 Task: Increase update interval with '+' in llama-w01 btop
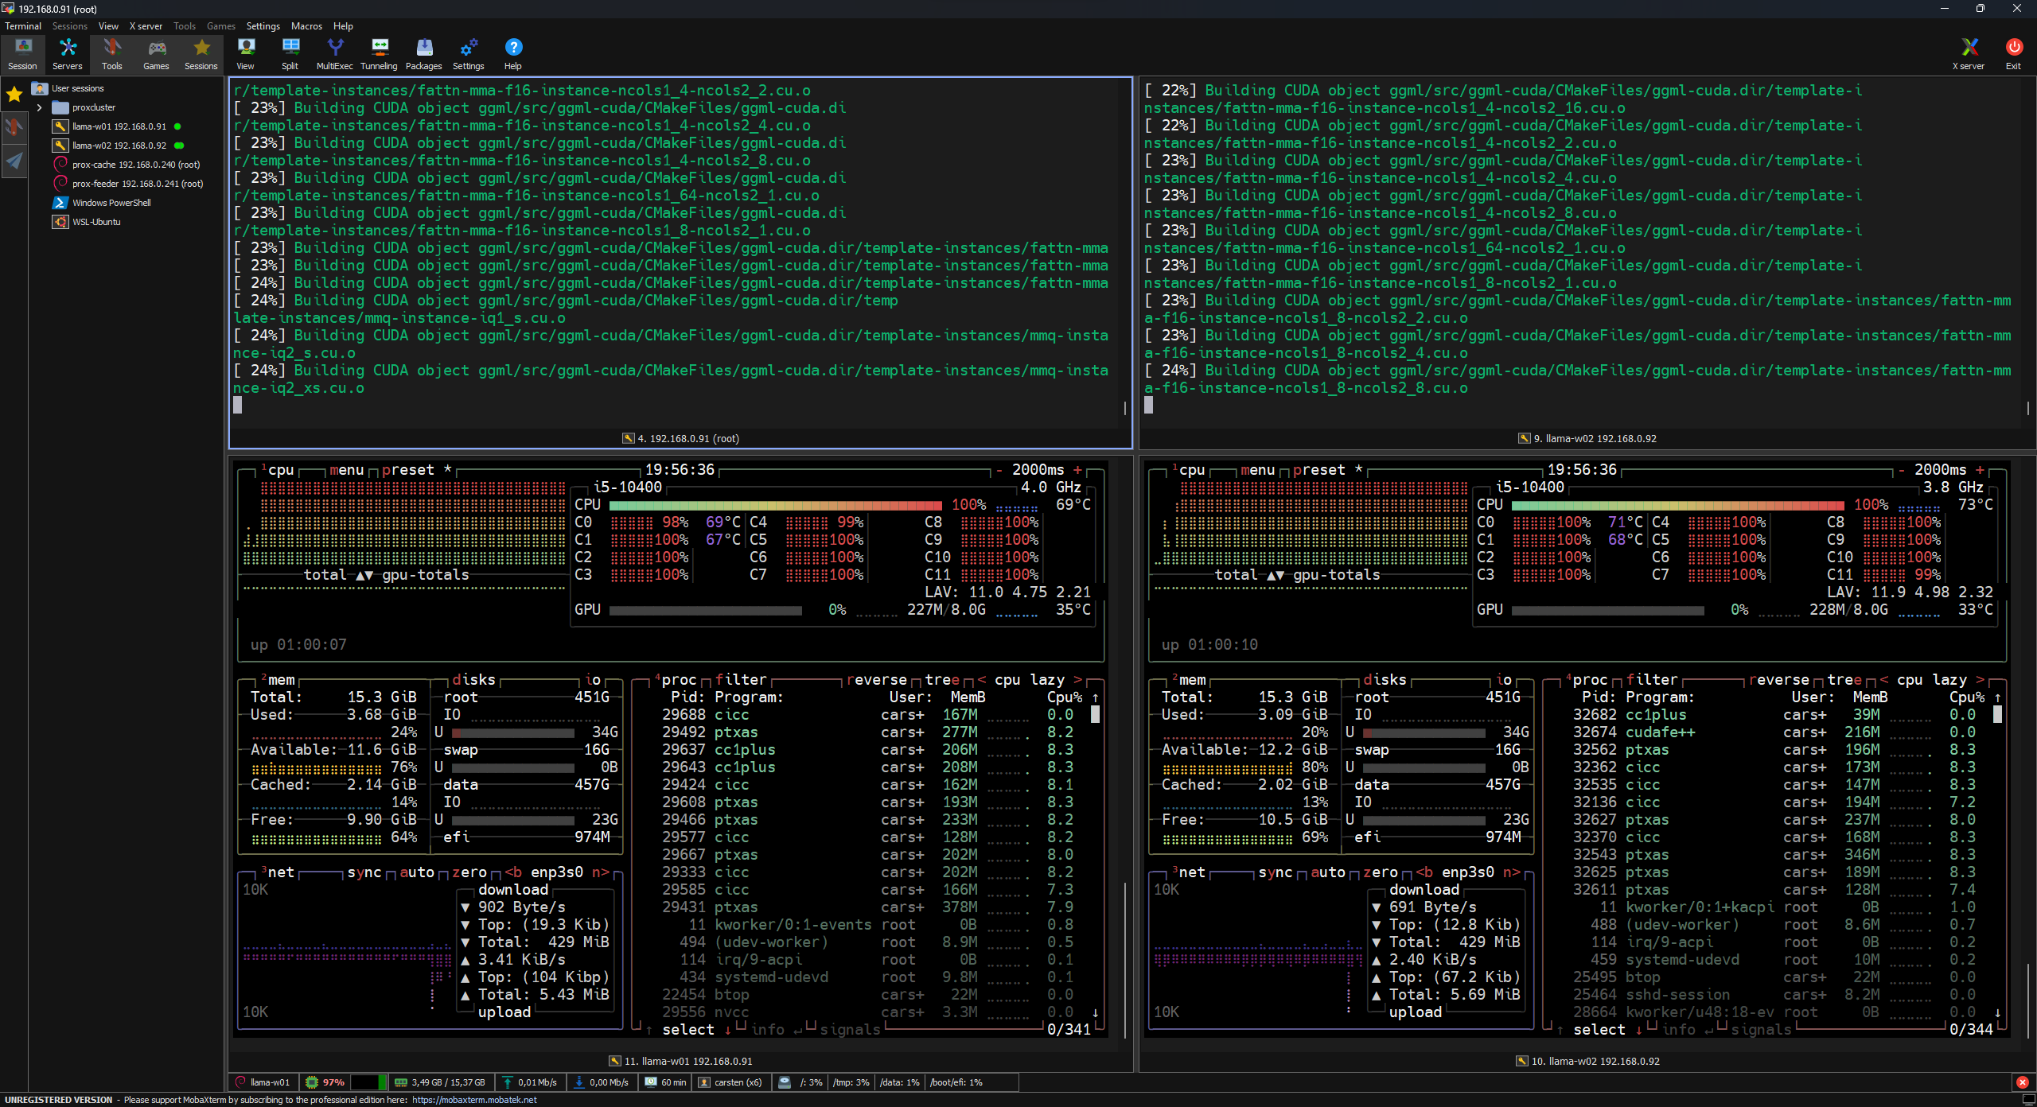pos(1078,470)
